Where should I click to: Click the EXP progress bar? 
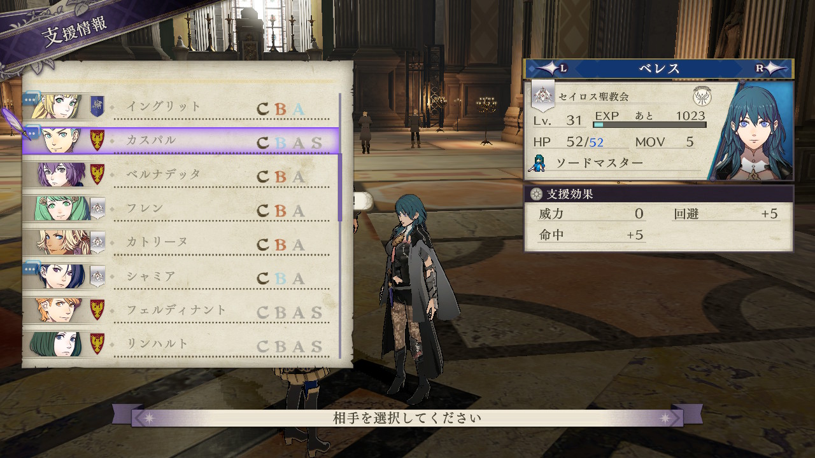pyautogui.click(x=649, y=125)
